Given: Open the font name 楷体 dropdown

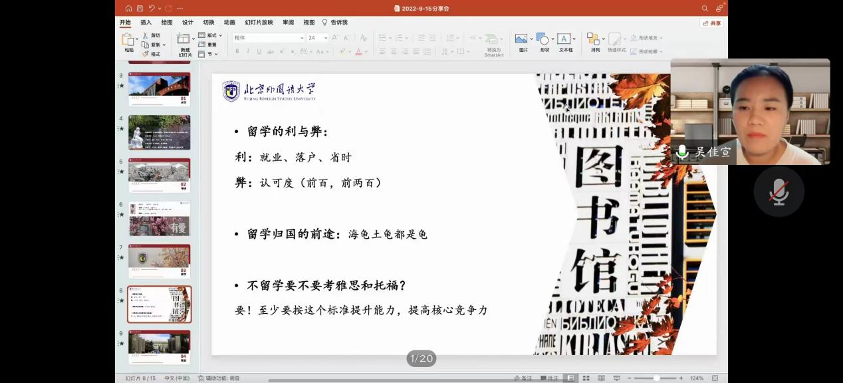Looking at the screenshot, I should coord(301,38).
